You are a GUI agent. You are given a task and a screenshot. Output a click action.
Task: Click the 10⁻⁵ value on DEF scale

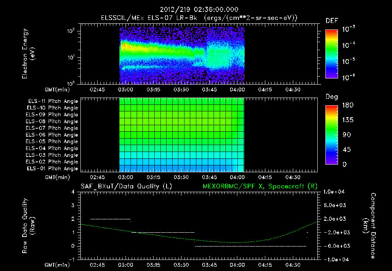click(x=348, y=61)
